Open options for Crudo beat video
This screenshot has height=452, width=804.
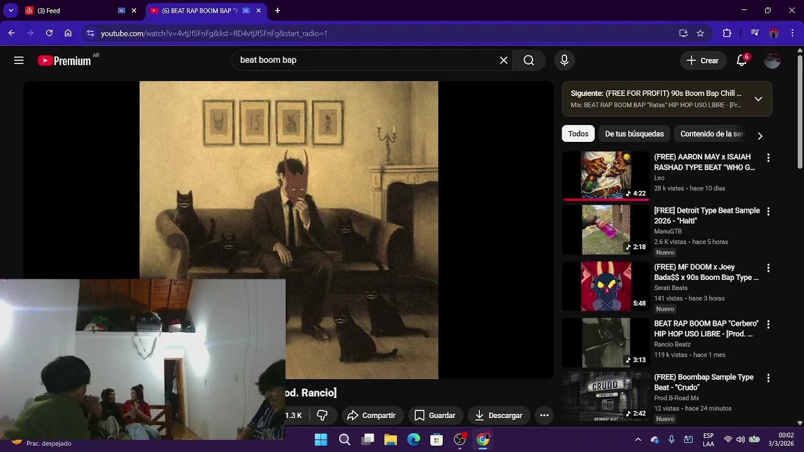pos(768,378)
